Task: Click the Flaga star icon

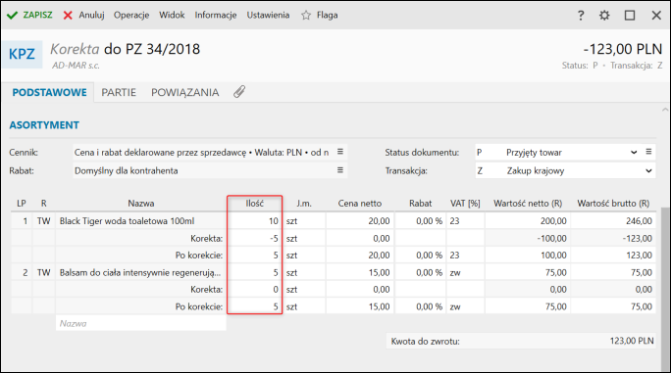Action: pyautogui.click(x=305, y=16)
